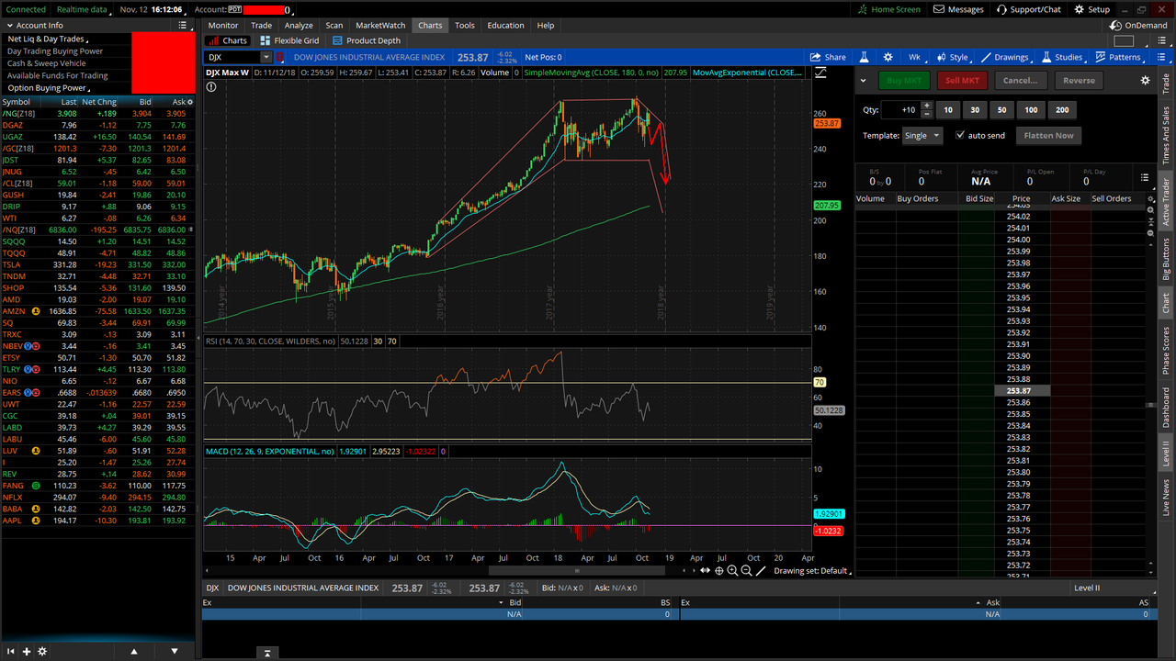1176x661 pixels.
Task: Open the Live News sidebar tab
Action: (1167, 497)
